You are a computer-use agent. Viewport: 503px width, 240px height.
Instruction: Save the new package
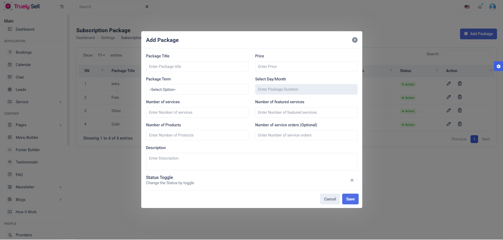pyautogui.click(x=350, y=199)
